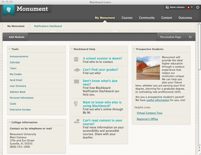The width and height of the screenshot is (201, 155).
Task: Open the Courses tab
Action: coord(127,18)
